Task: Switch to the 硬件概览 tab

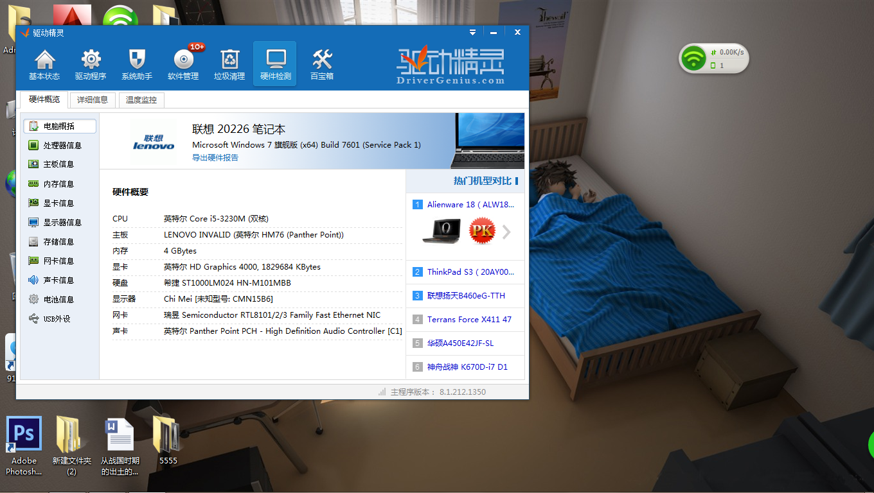Action: click(x=44, y=99)
